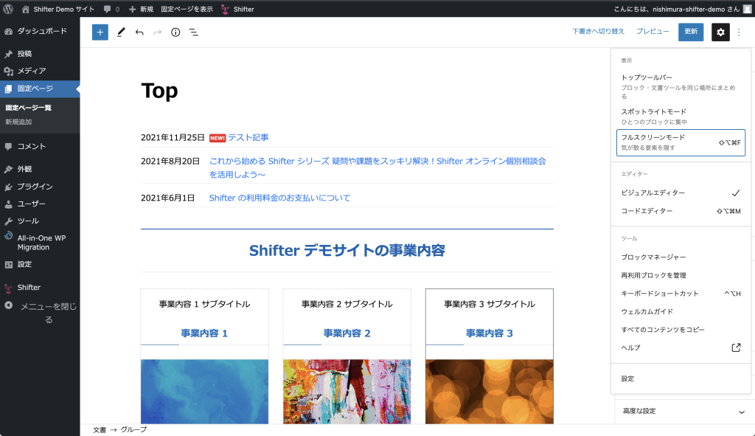Click the Top page title field

159,91
